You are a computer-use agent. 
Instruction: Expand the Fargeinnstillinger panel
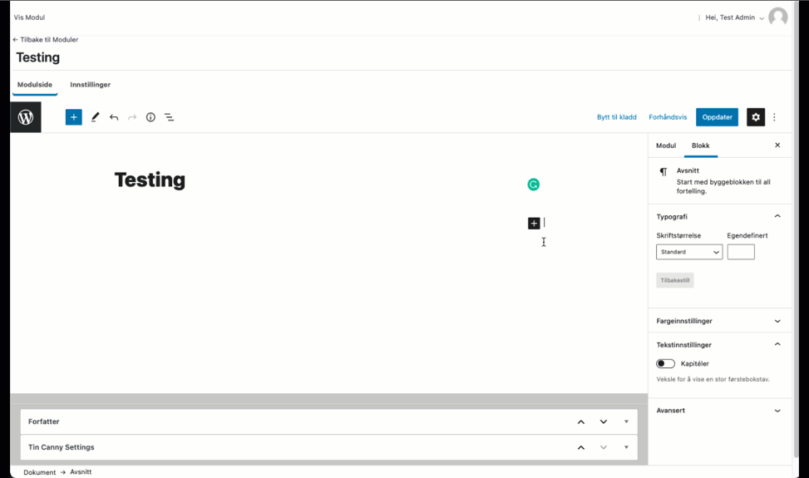(719, 321)
